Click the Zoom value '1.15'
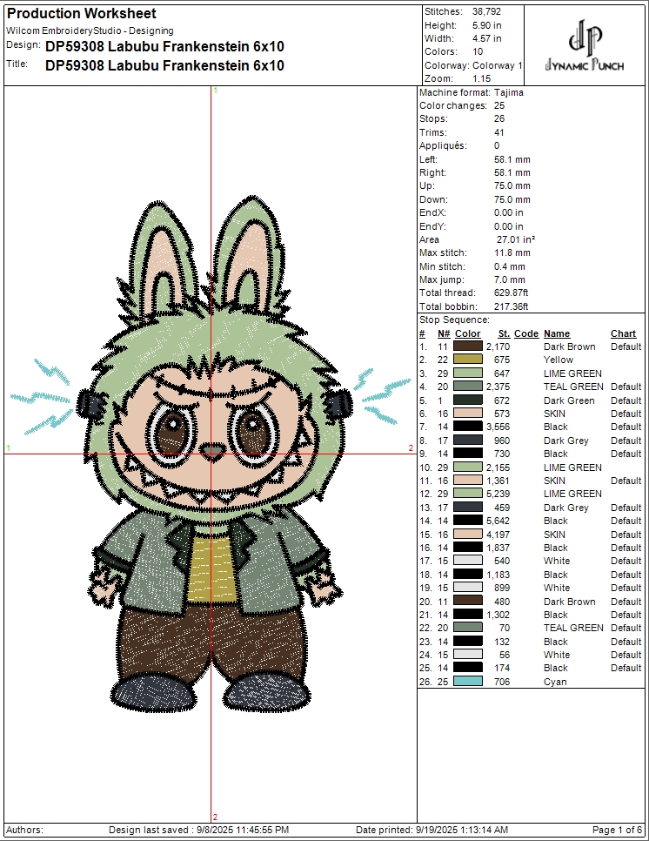The height and width of the screenshot is (841, 649). (x=481, y=78)
